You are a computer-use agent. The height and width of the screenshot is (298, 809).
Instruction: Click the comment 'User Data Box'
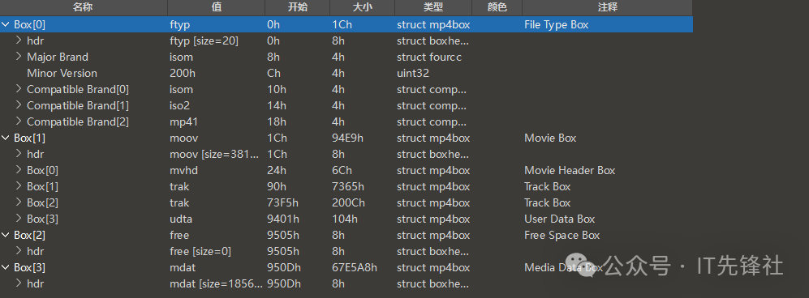pyautogui.click(x=559, y=219)
